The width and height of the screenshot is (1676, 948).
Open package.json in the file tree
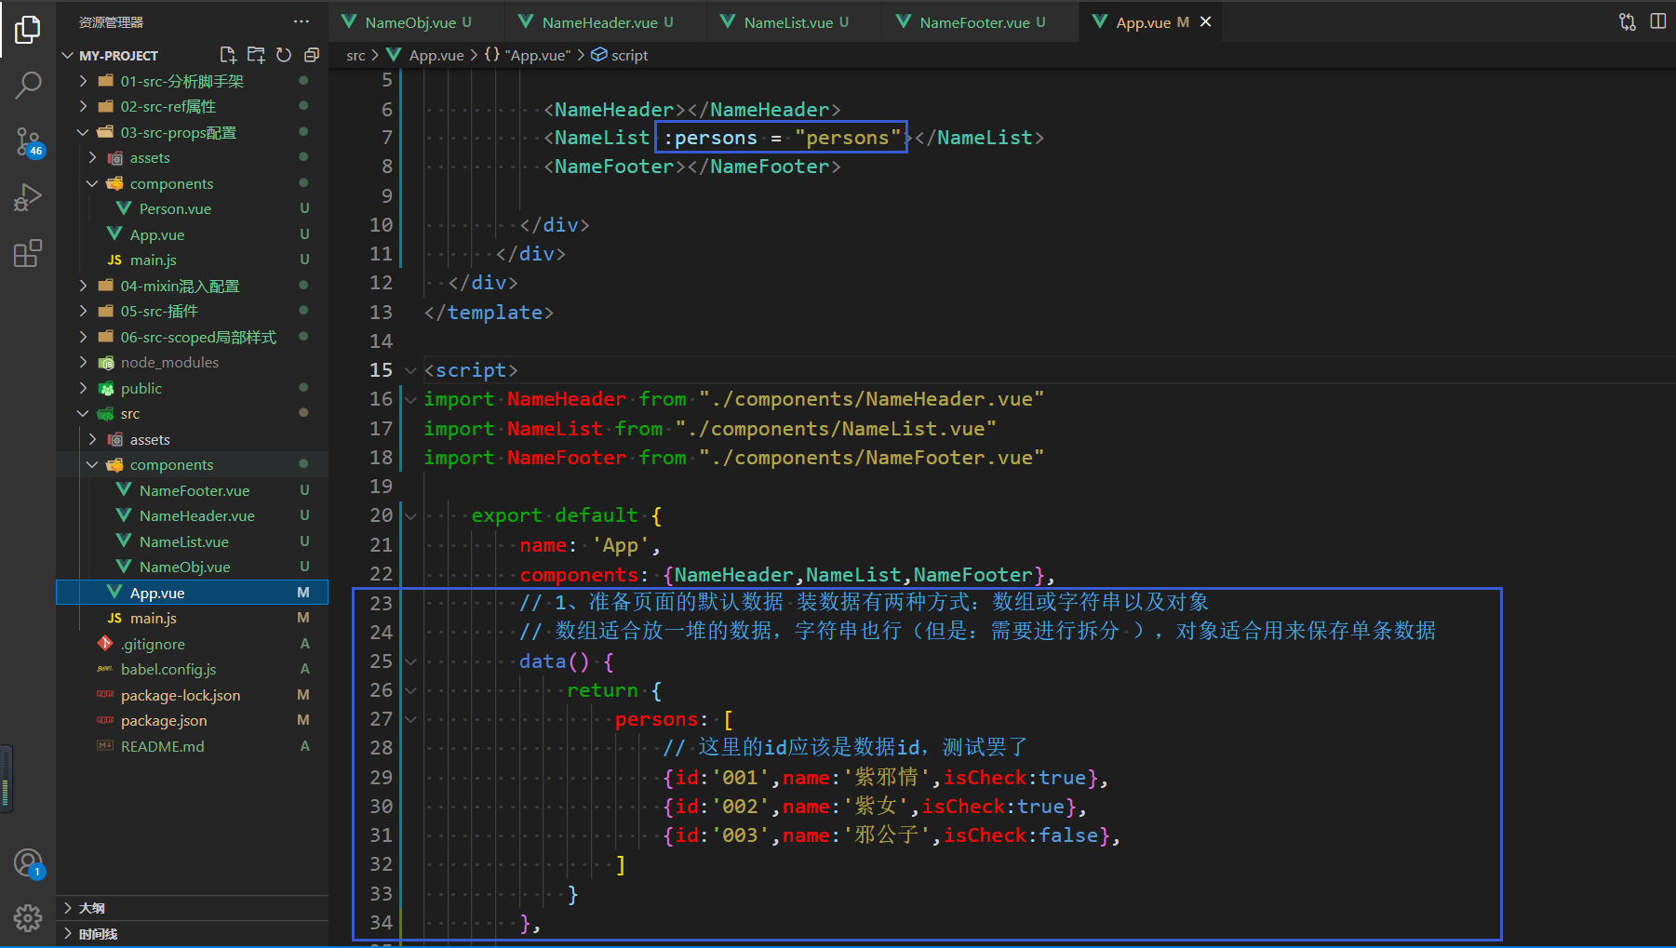(192, 720)
